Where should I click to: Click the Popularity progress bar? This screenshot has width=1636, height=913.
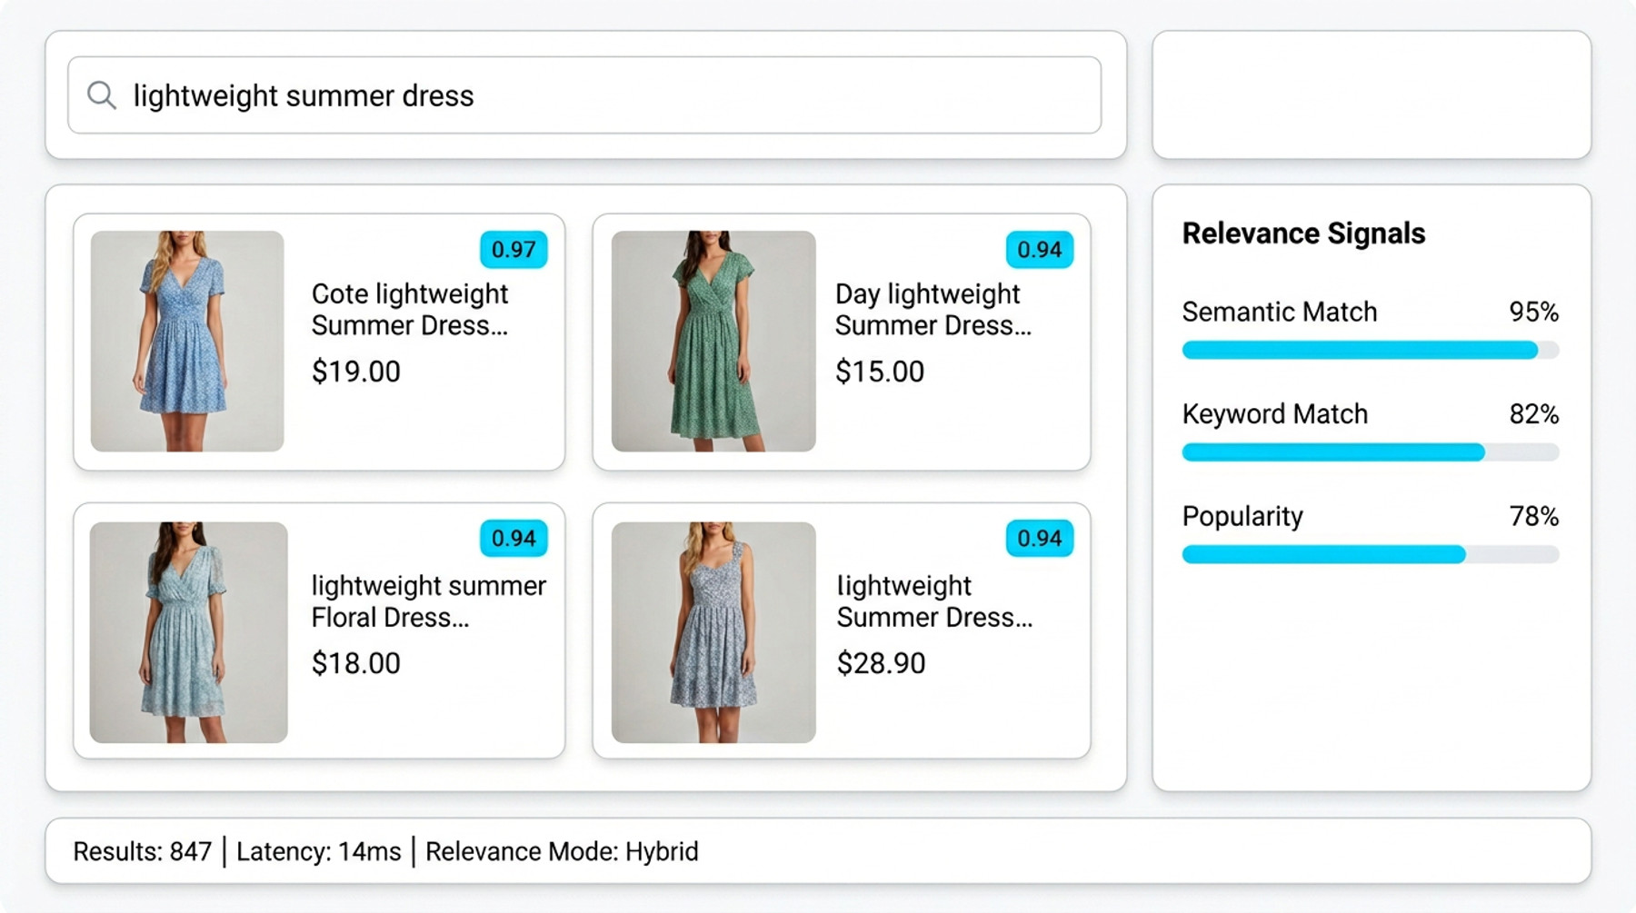tap(1370, 554)
